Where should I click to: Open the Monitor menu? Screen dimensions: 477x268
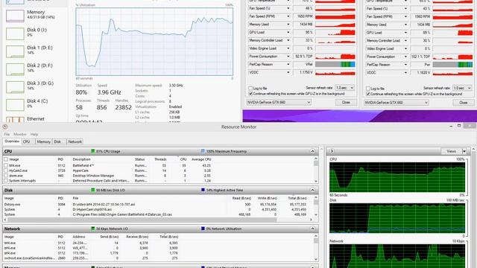(x=20, y=134)
